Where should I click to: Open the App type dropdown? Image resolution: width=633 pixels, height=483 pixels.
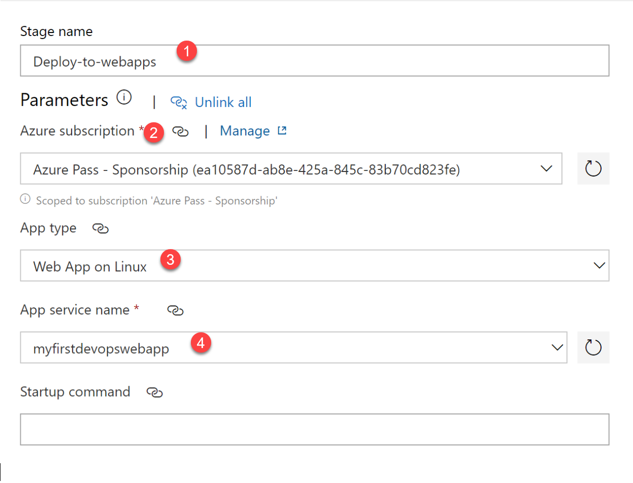coord(314,265)
